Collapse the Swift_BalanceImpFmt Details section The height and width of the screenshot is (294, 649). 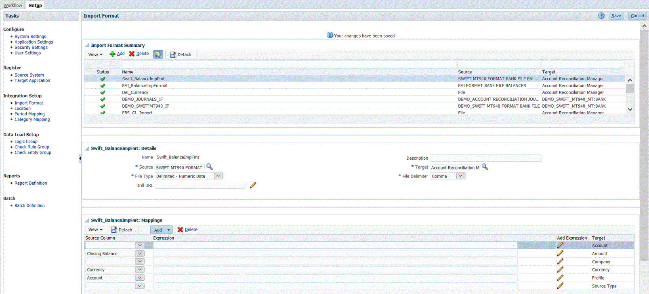[87, 148]
